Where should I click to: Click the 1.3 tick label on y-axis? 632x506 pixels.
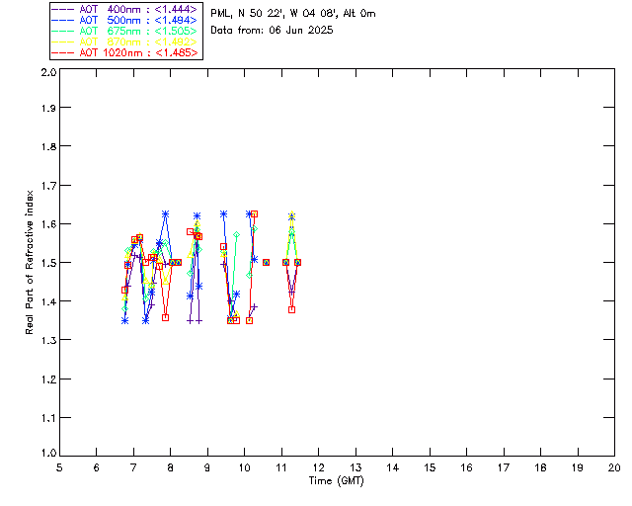pyautogui.click(x=47, y=340)
